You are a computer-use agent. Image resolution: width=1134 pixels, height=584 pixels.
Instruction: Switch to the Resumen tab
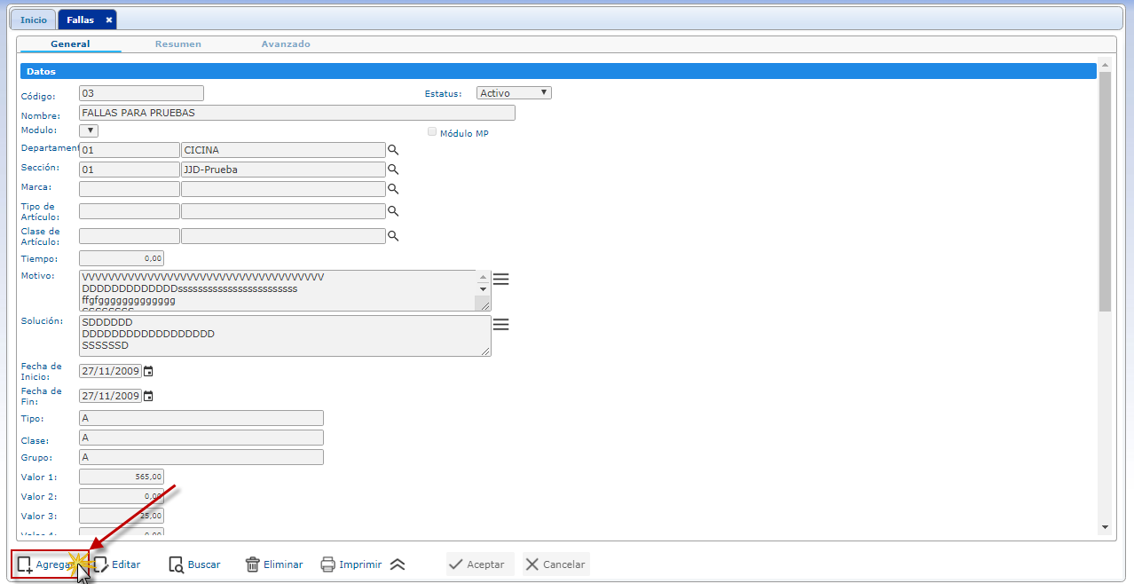tap(177, 43)
